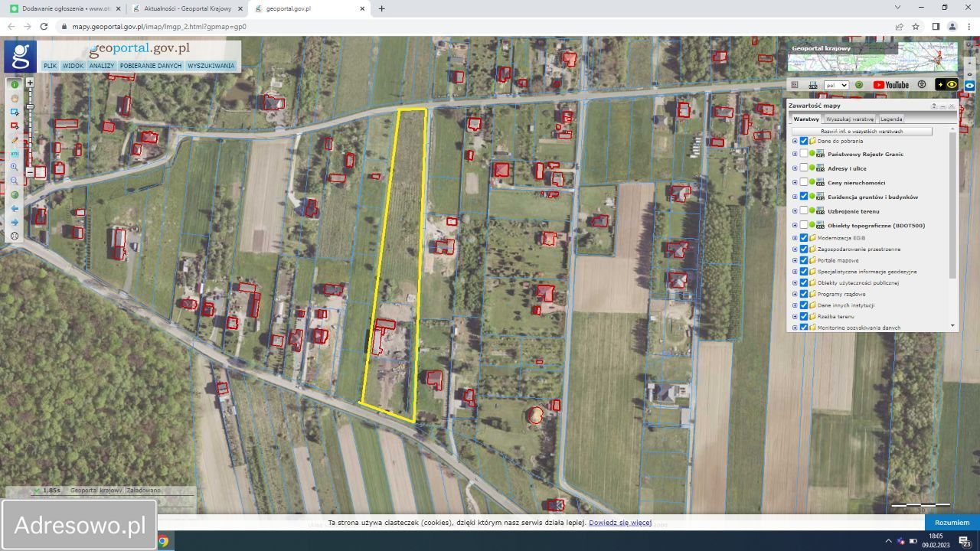The height and width of the screenshot is (551, 980).
Task: Open the YouTube channel link
Action: (x=891, y=85)
